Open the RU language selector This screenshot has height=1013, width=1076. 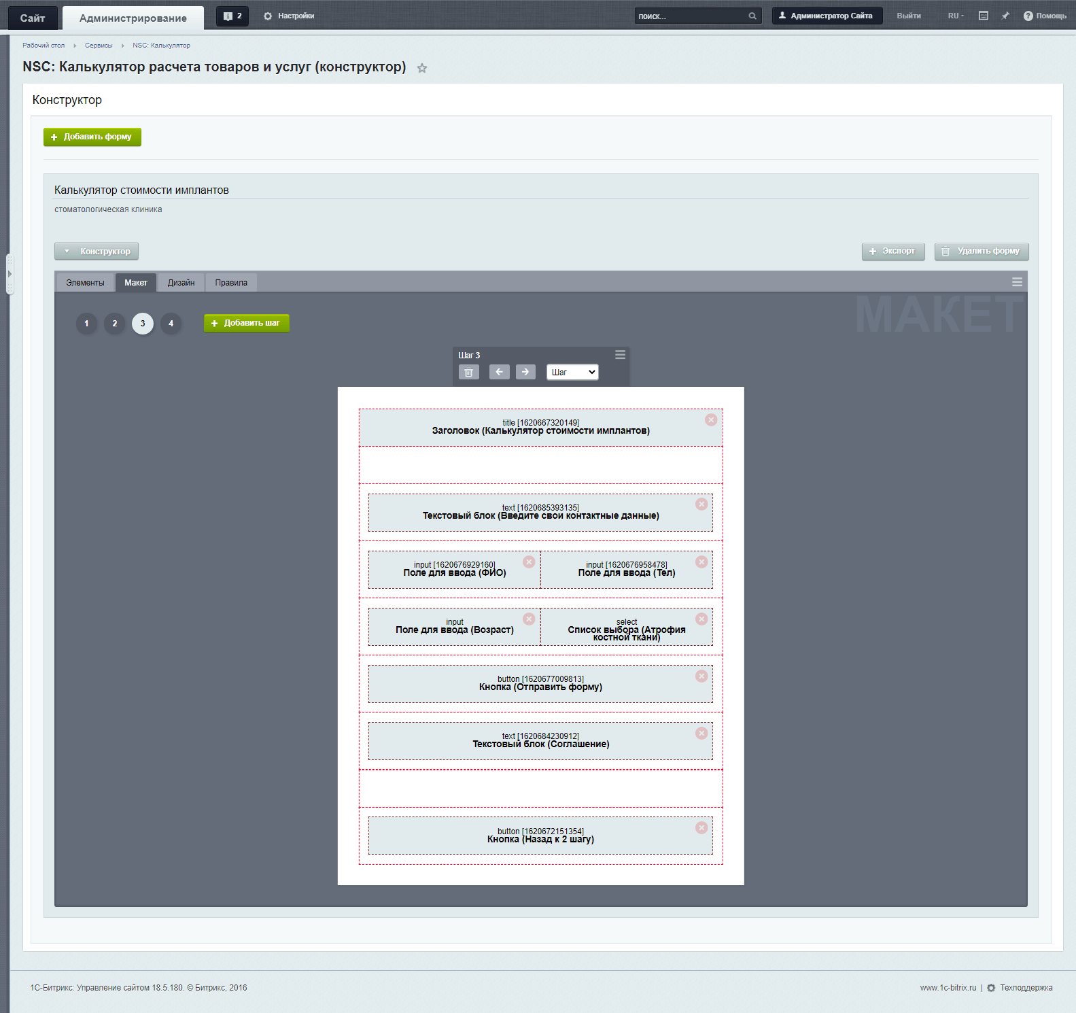point(955,16)
